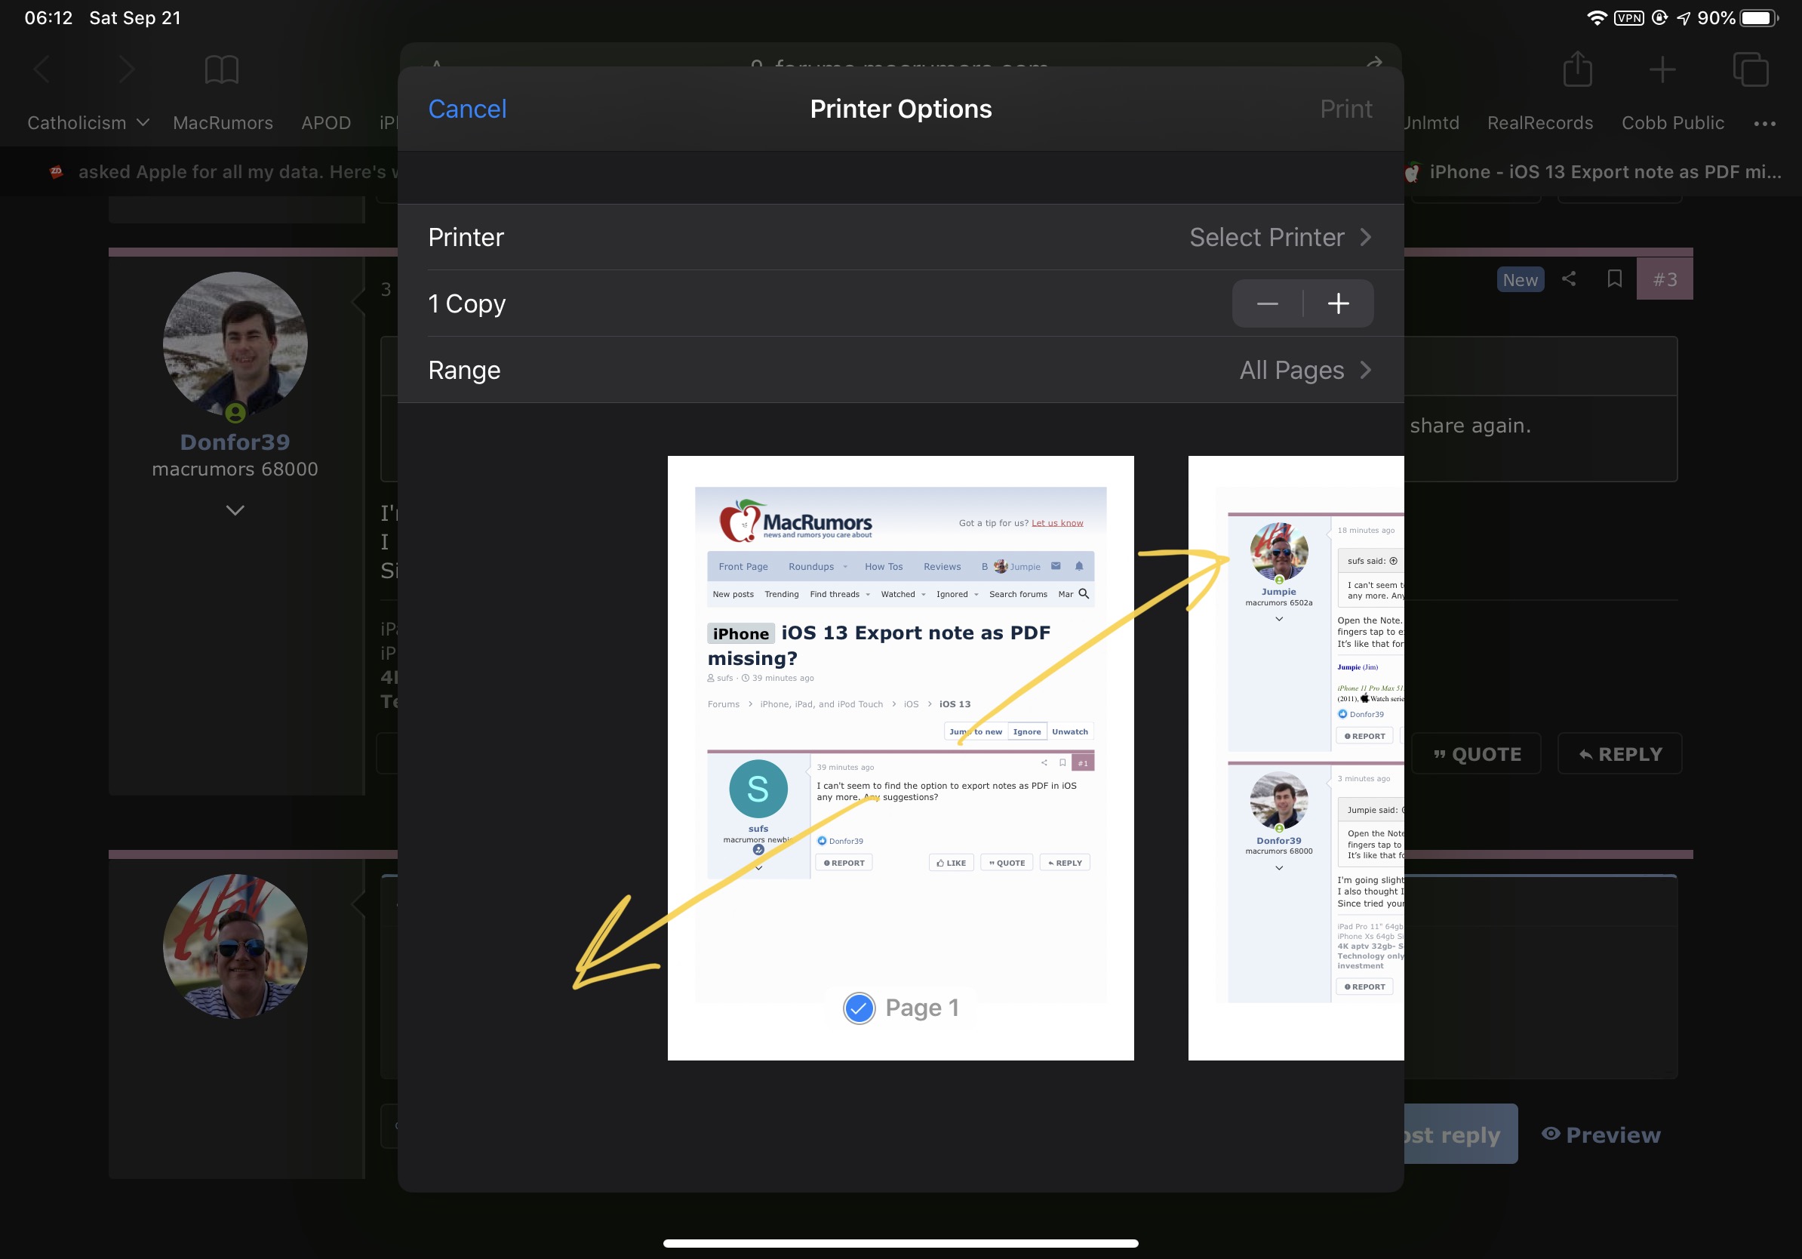Screen dimensions: 1802x1259
Task: Tap the battery status icon
Action: pyautogui.click(x=1759, y=17)
